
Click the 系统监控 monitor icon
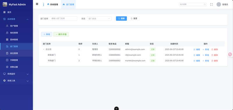(4, 74)
